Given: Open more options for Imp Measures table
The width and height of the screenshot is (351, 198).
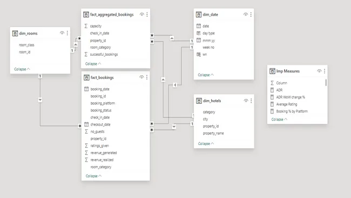Looking at the screenshot, I should 325,71.
